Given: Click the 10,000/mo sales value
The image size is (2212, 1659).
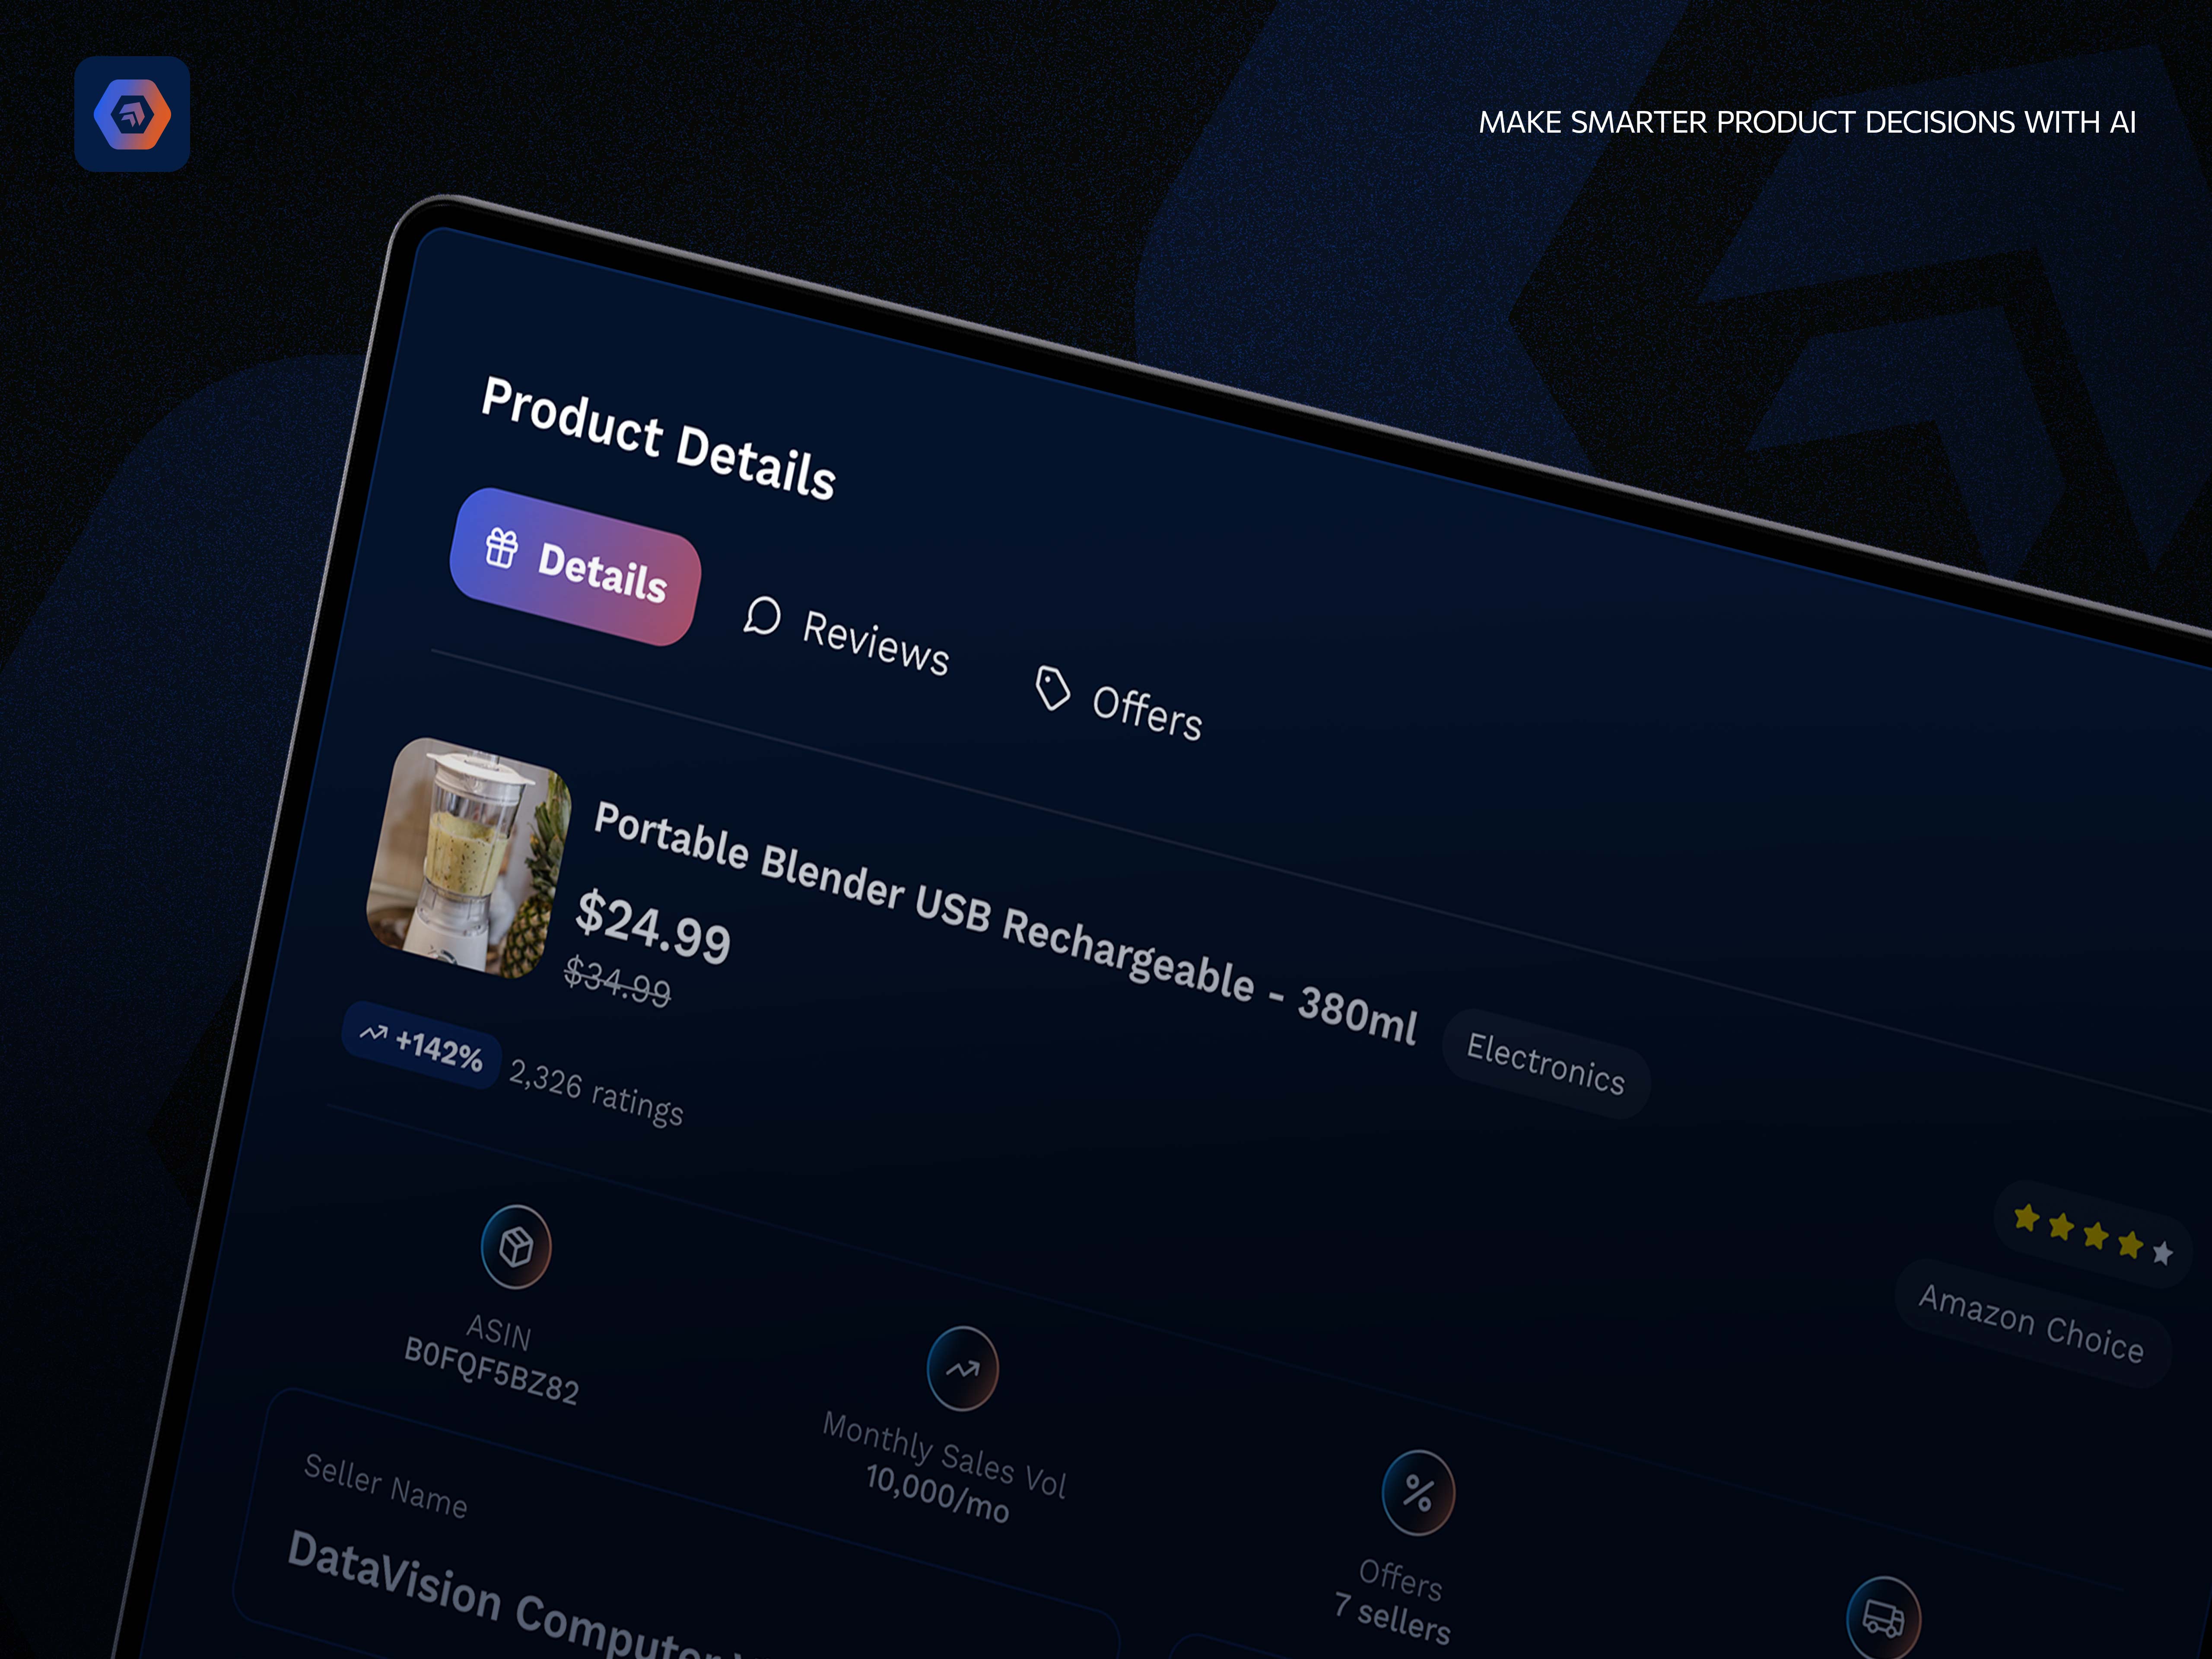Looking at the screenshot, I should (x=937, y=1493).
